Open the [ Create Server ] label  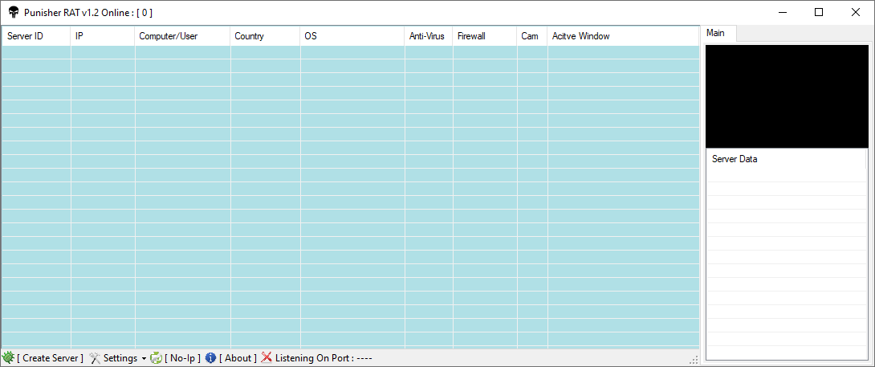coord(50,358)
